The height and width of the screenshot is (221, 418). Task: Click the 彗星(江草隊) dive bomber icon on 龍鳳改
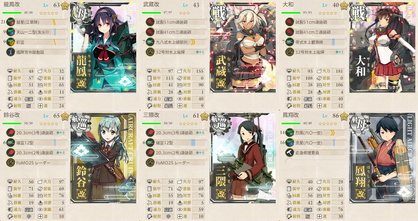(x=11, y=22)
